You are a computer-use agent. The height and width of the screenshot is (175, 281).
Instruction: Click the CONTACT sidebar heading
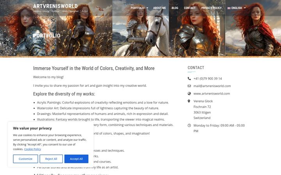[196, 68]
